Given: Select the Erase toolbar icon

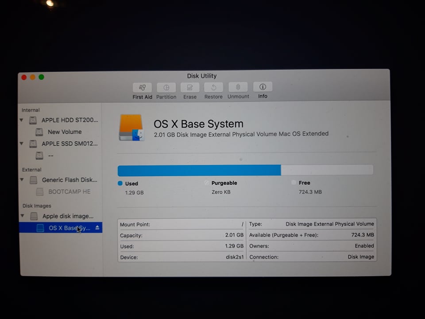Looking at the screenshot, I should pyautogui.click(x=190, y=87).
